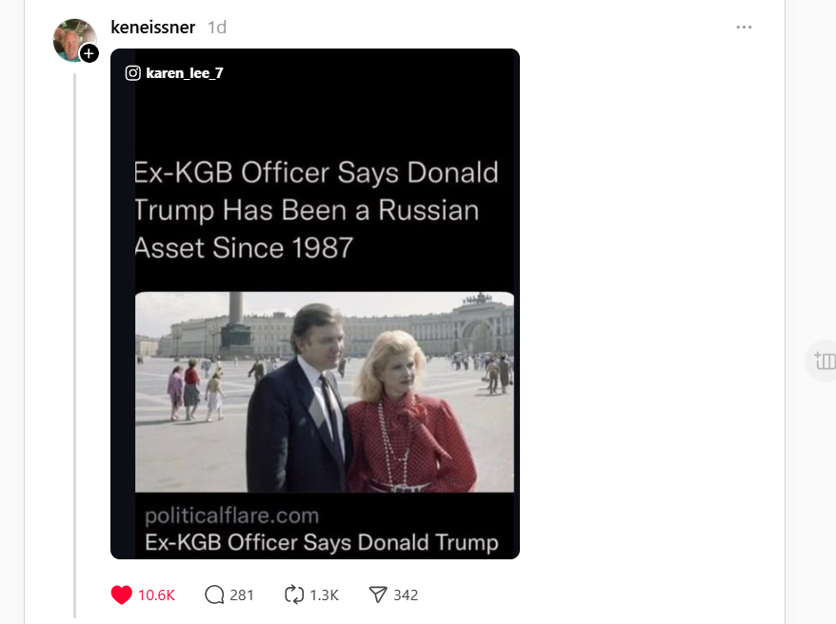836x624 pixels.
Task: Click the politicalflare.com text in the embed
Action: point(230,517)
